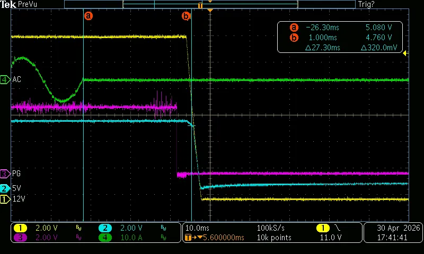Click the 100kS/s sample rate readout

click(x=270, y=228)
